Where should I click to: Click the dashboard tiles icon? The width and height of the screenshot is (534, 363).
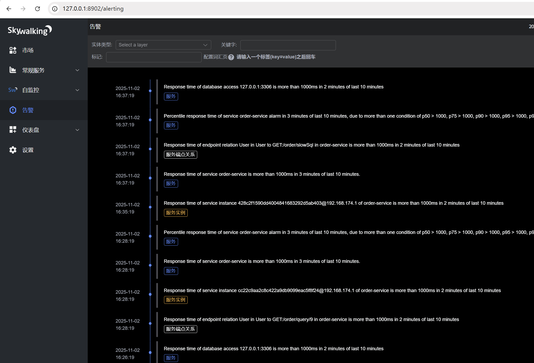(x=13, y=130)
